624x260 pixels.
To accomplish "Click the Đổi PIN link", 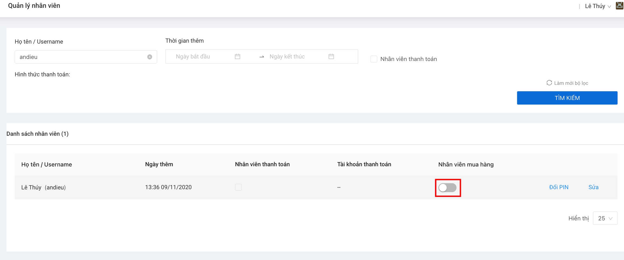I will pos(558,187).
